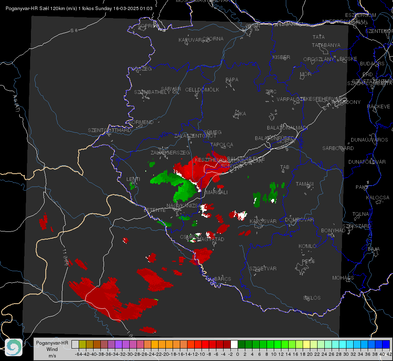Click the SZIGETVAR town label
The height and width of the screenshot is (361, 393).
(x=263, y=269)
